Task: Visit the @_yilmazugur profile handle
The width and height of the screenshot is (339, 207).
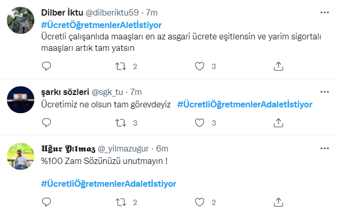Action: pyautogui.click(x=123, y=149)
